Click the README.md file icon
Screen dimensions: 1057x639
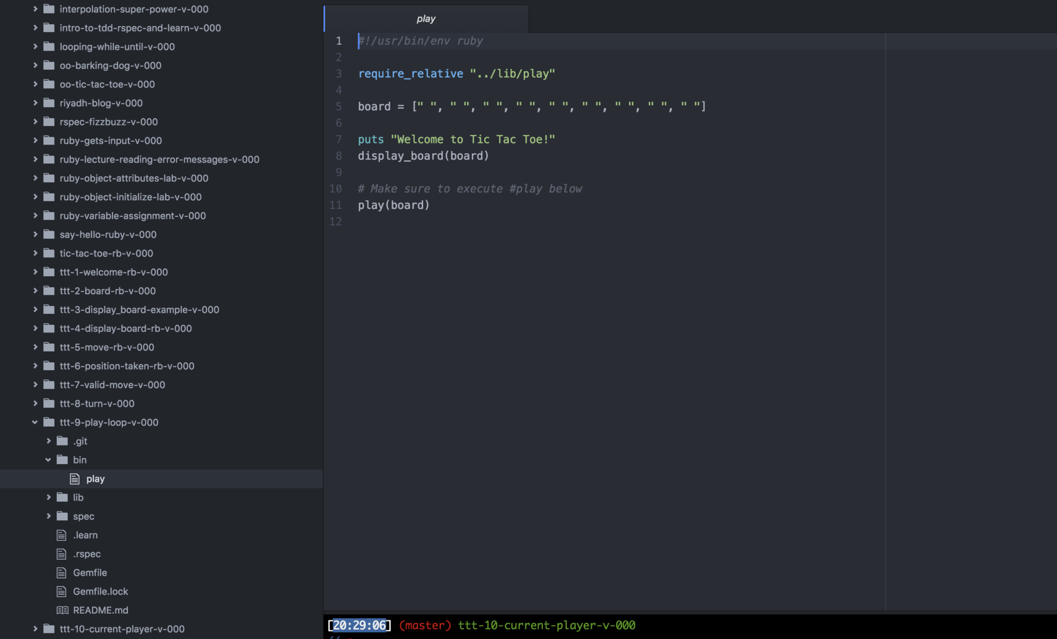coord(61,610)
